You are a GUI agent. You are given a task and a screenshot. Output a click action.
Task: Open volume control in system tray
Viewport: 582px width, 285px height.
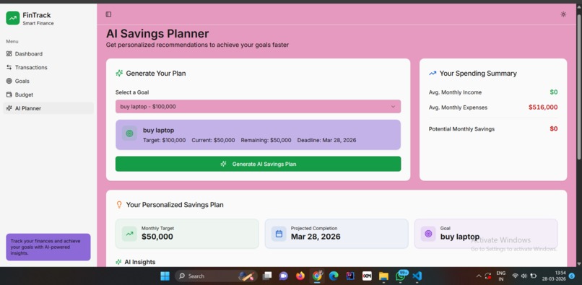click(x=524, y=276)
